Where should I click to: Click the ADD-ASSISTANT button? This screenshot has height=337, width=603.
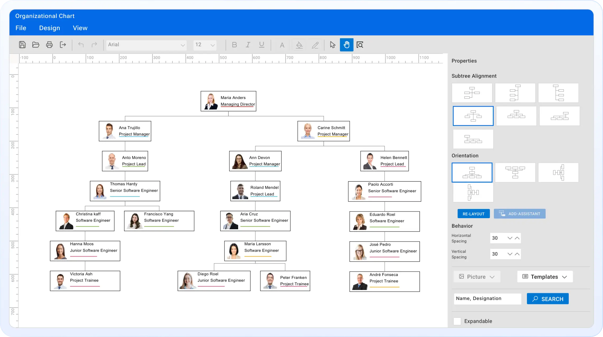click(x=519, y=214)
